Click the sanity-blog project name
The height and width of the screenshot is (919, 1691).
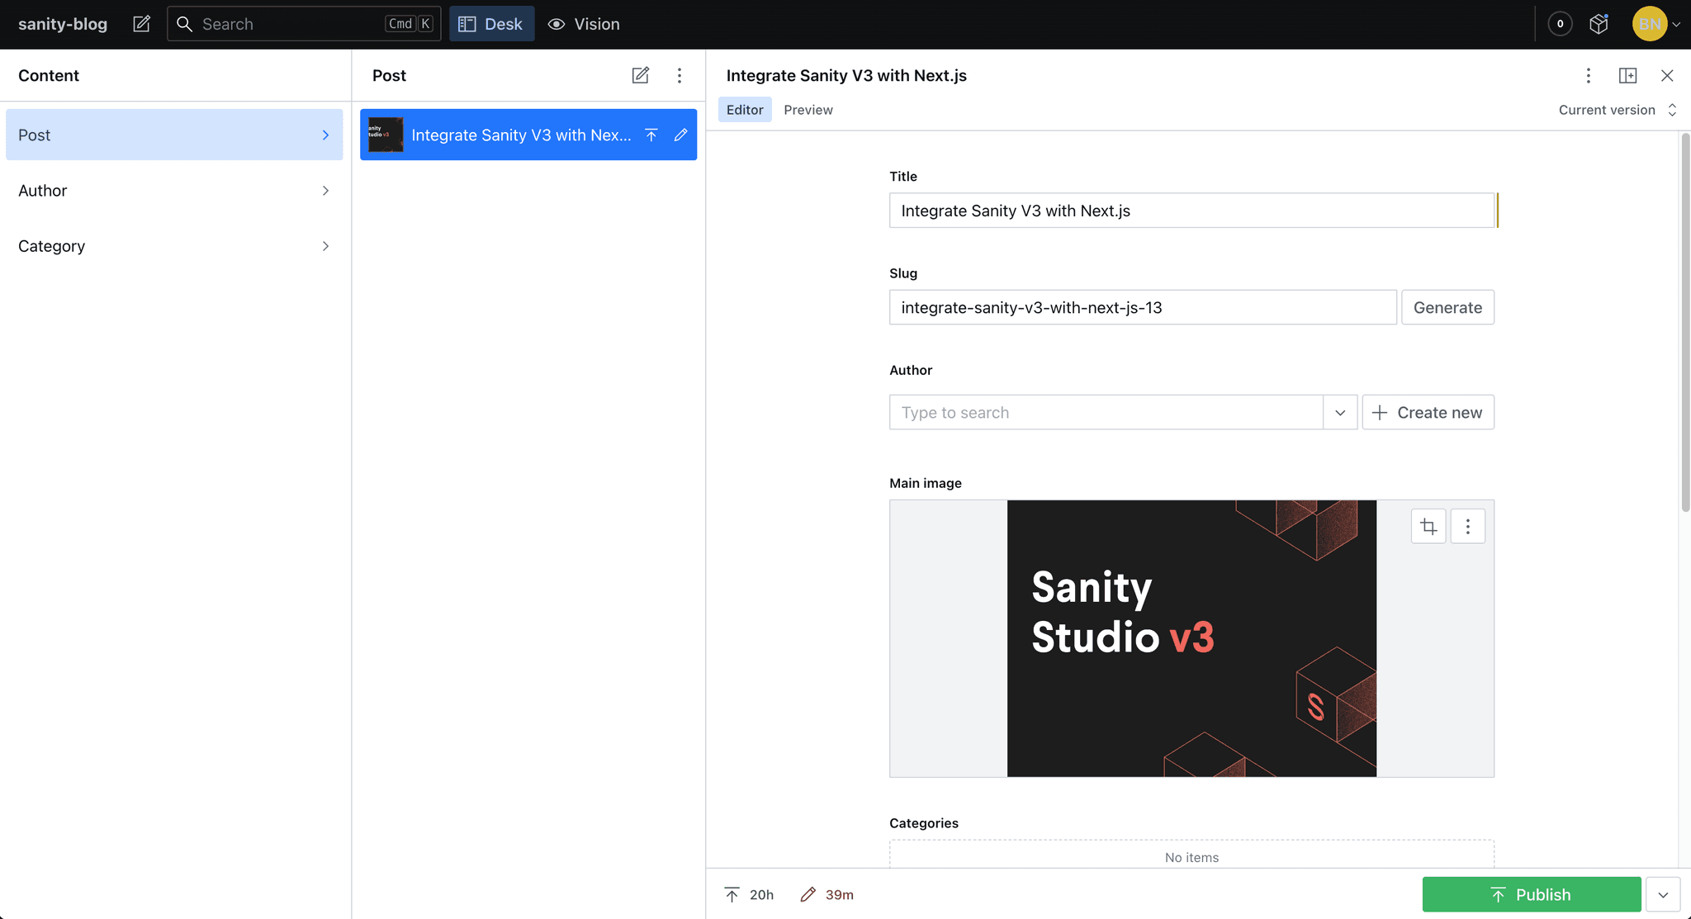coord(63,24)
